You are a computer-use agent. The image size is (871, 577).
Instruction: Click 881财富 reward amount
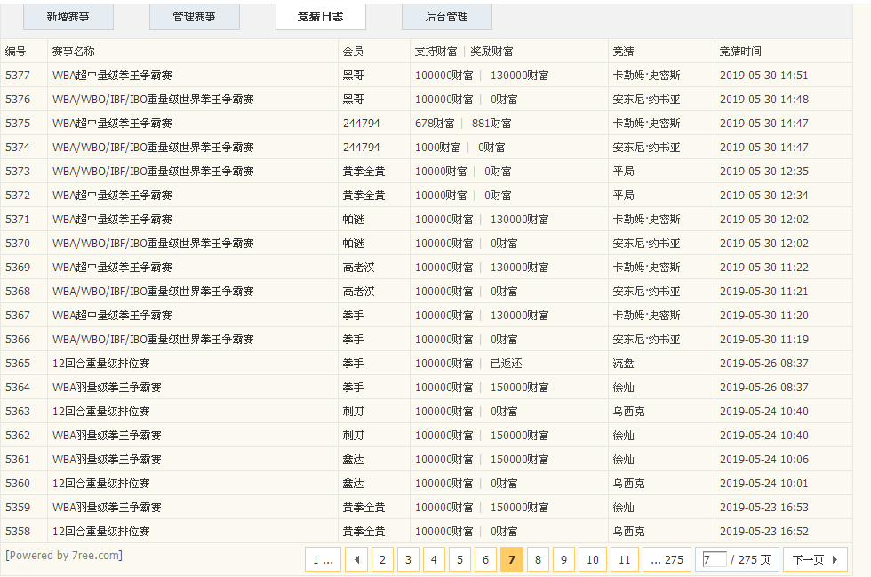[x=492, y=123]
